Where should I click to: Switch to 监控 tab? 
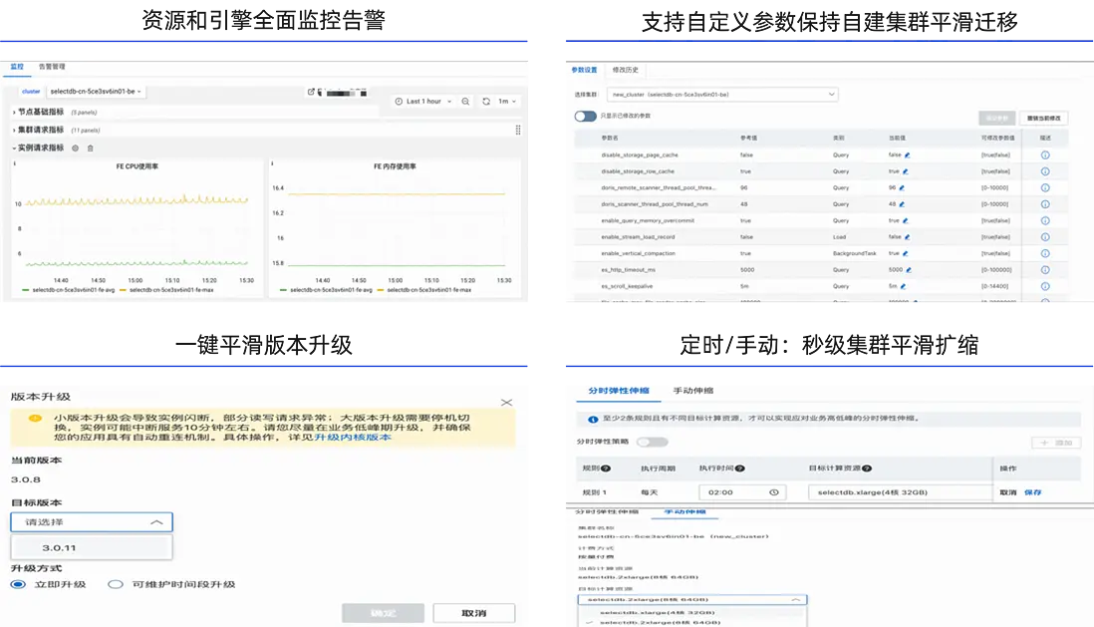17,67
